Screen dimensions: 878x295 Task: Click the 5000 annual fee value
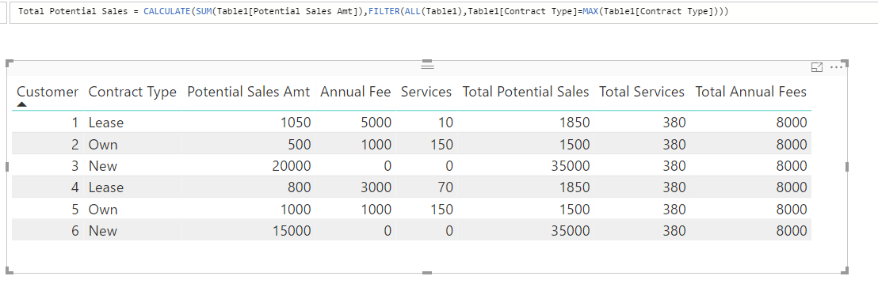(376, 123)
